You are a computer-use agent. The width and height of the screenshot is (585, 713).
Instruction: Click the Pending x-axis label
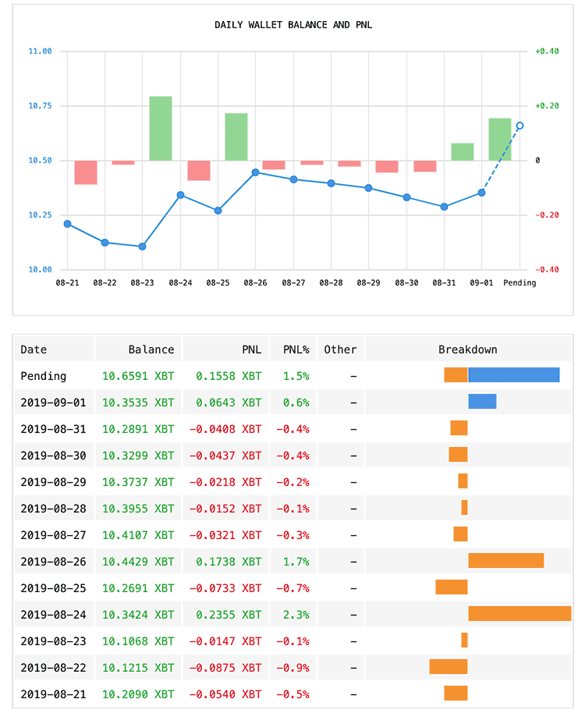[519, 283]
